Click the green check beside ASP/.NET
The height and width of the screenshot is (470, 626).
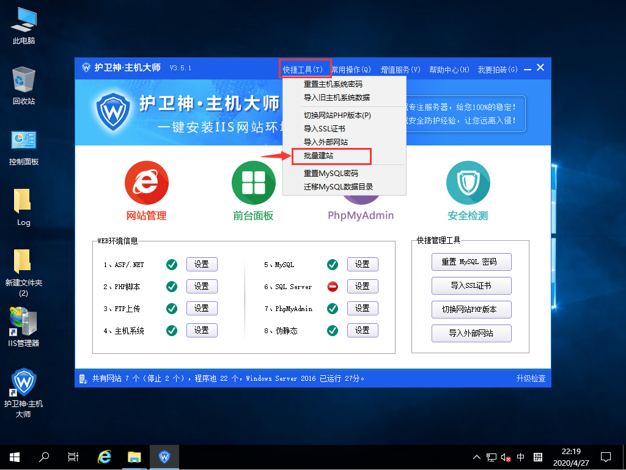[x=172, y=264]
